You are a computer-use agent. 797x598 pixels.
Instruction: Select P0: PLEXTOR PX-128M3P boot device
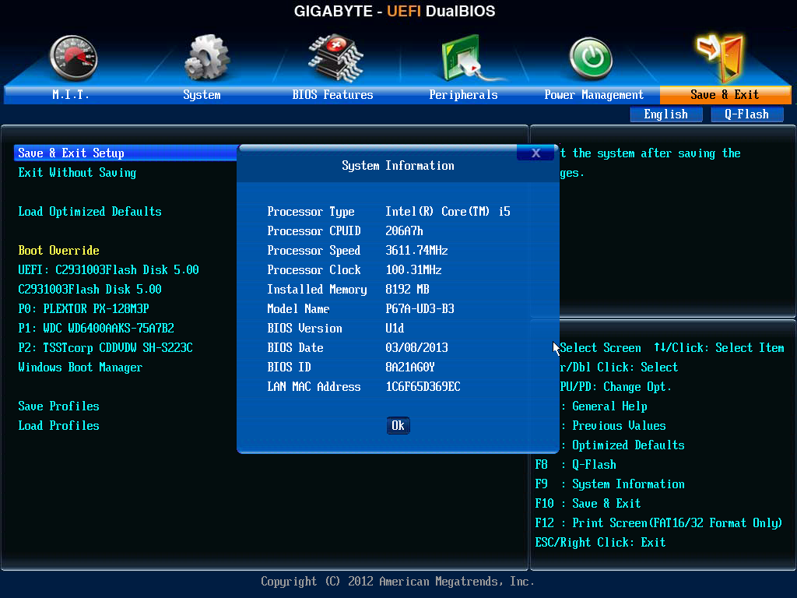pos(84,308)
